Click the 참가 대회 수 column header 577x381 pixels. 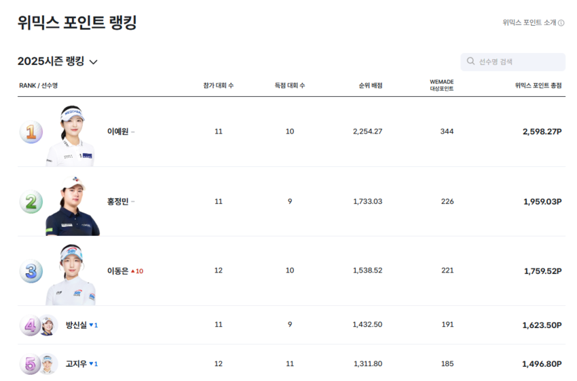(x=218, y=85)
